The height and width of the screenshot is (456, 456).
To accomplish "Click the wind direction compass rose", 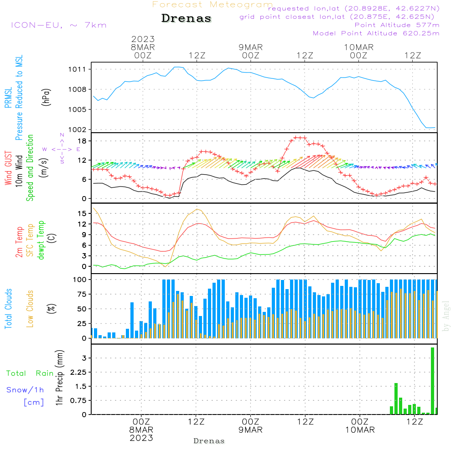I will pyautogui.click(x=62, y=149).
